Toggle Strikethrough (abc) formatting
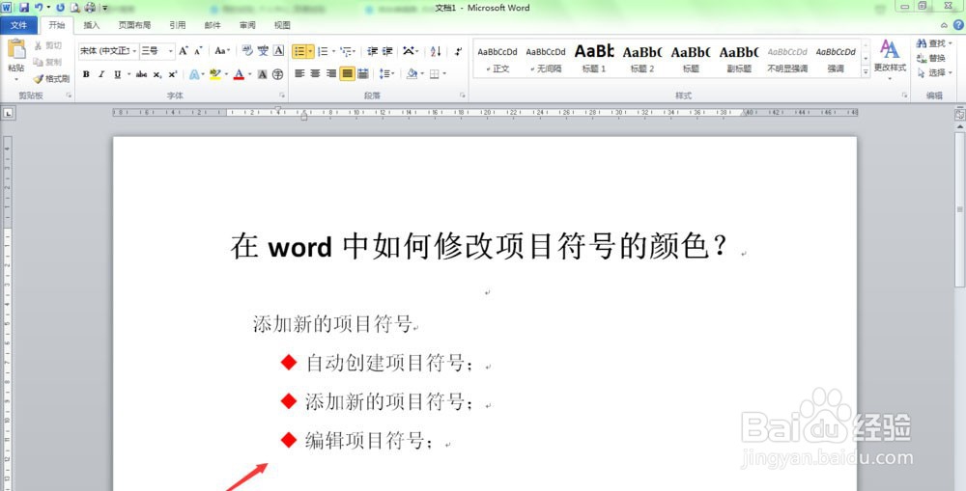This screenshot has width=966, height=491. pos(142,74)
